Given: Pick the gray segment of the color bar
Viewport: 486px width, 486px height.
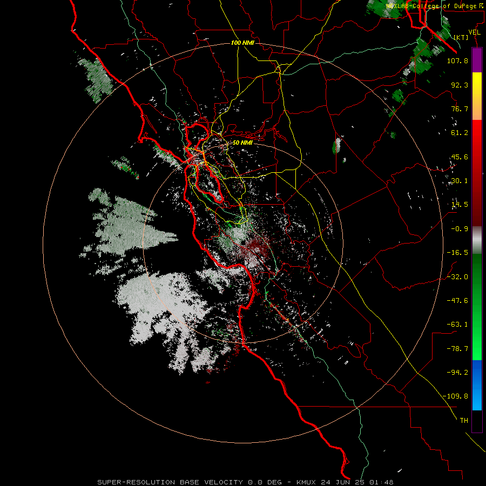Looking at the screenshot, I should [x=477, y=240].
